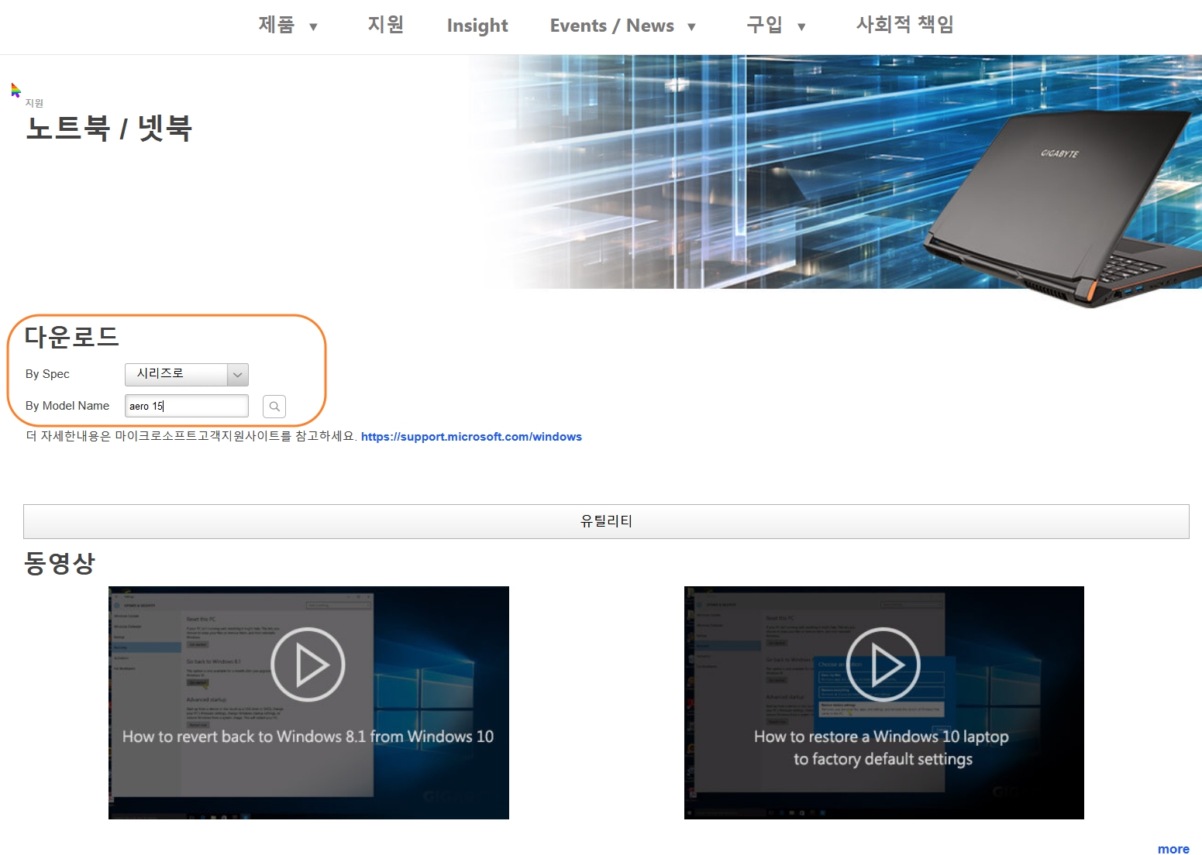
Task: Go to 지원 from the navigation bar
Action: tap(386, 25)
